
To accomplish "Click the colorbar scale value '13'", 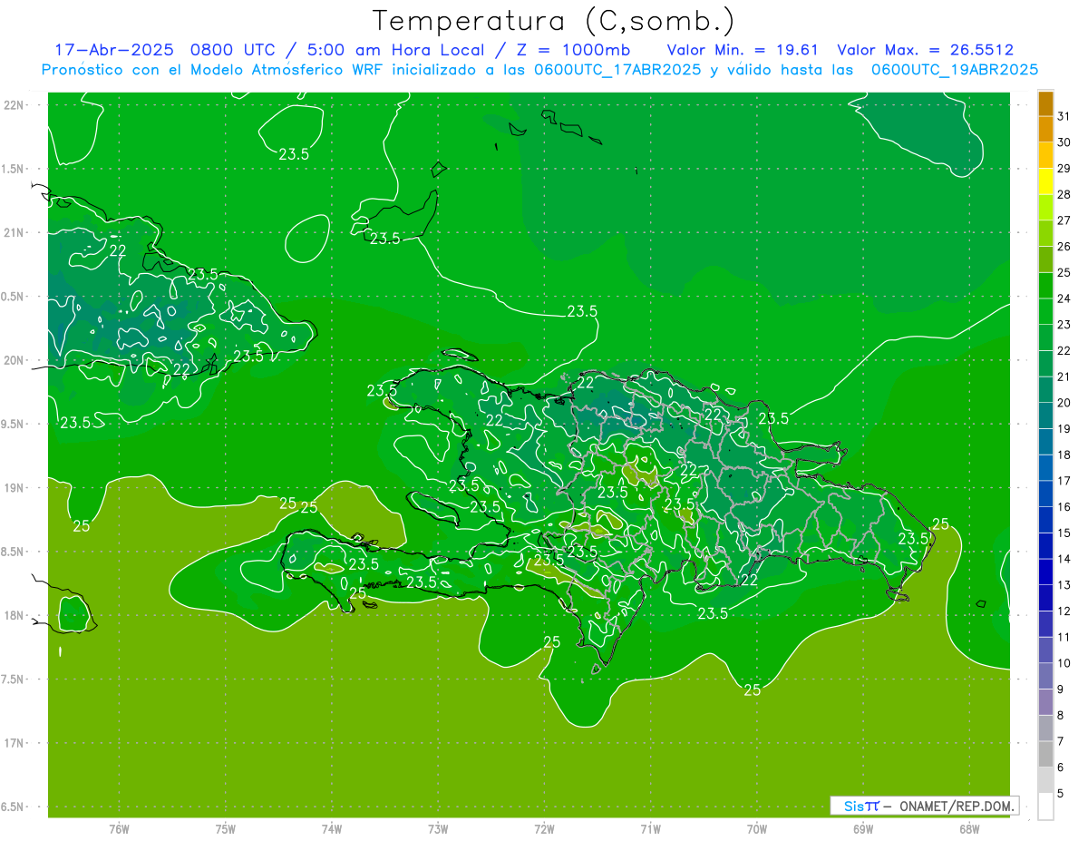I will (1064, 585).
